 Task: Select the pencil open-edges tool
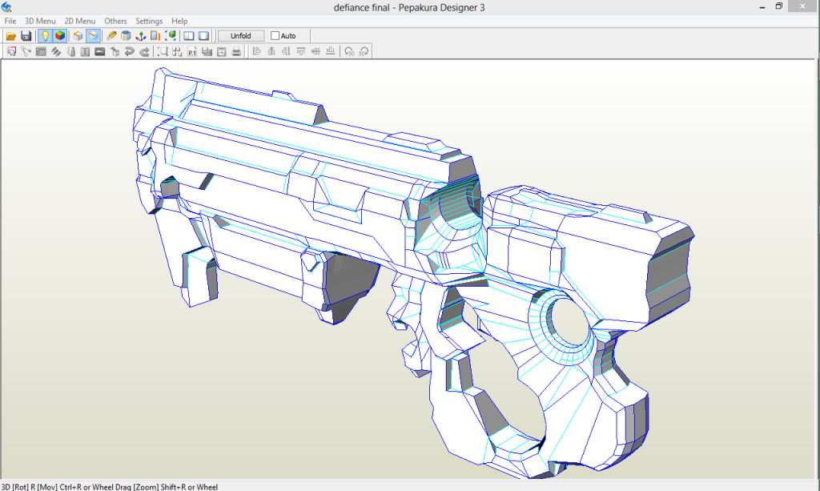[111, 35]
